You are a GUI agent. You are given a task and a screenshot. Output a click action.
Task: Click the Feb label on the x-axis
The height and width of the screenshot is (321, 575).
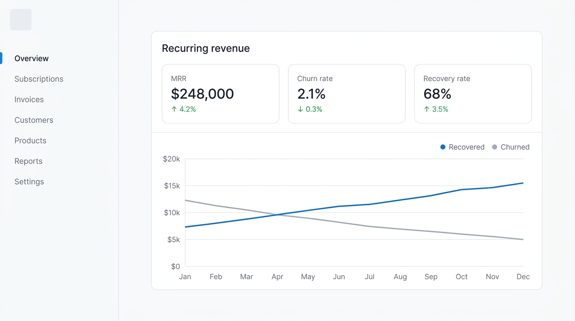pyautogui.click(x=216, y=277)
